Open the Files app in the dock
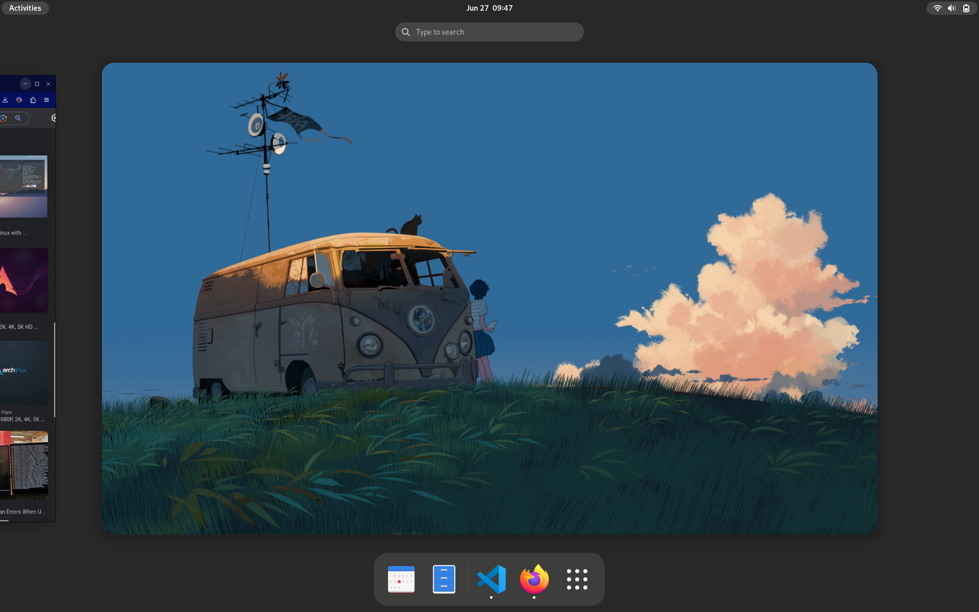979x612 pixels. 444,579
